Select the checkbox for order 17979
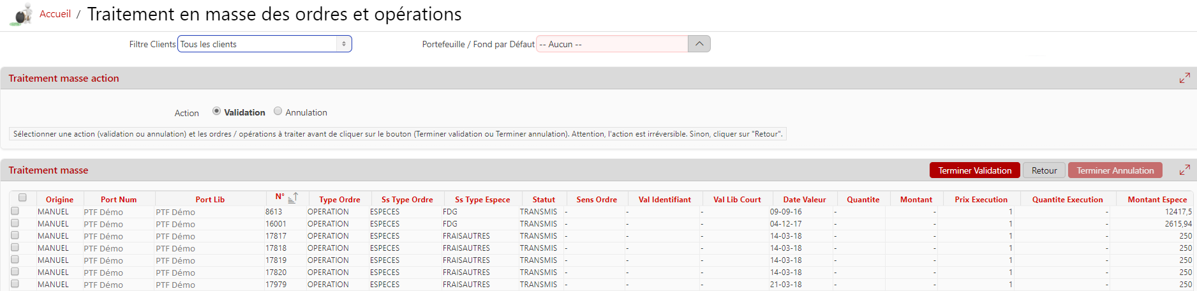This screenshot has width=1197, height=291. [x=15, y=284]
